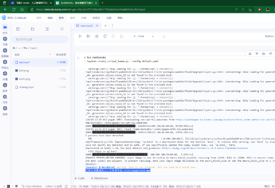Click the input folder in breadcrumb path
Viewport: 275px width, 188px height.
[x=33, y=48]
